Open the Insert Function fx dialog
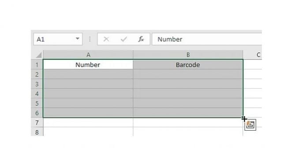This screenshot has width=288, height=161. (x=141, y=39)
